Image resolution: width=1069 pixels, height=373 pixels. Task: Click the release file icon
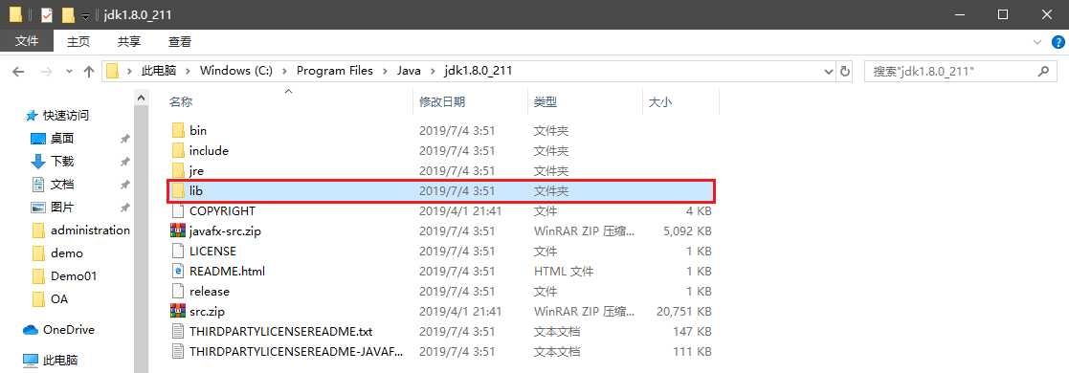pos(178,291)
